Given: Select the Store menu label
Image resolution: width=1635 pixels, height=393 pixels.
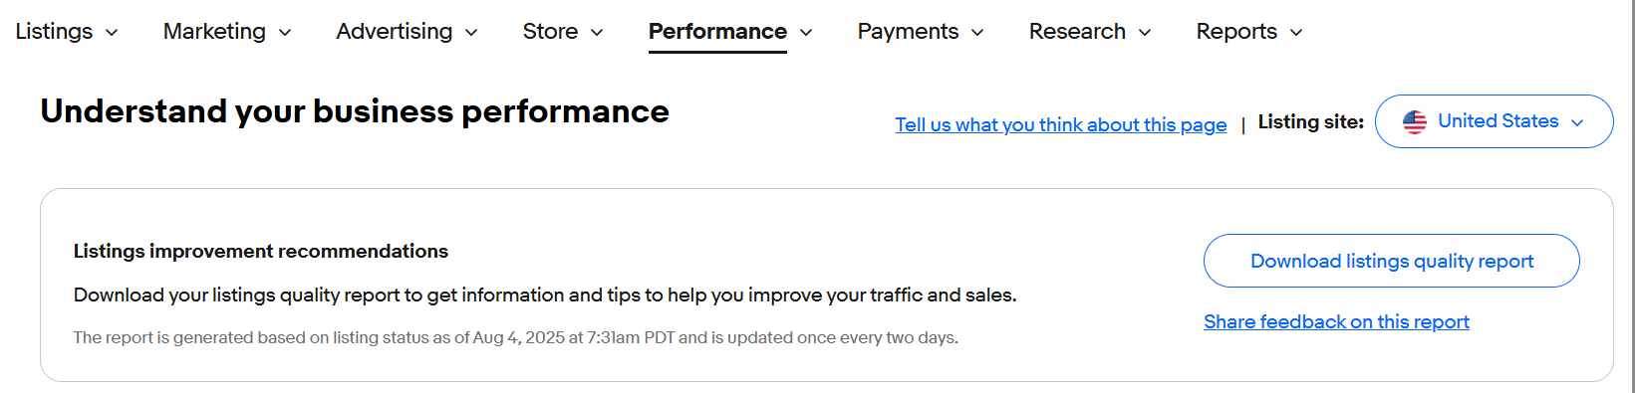Looking at the screenshot, I should tap(550, 32).
